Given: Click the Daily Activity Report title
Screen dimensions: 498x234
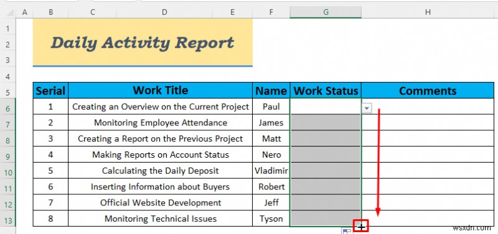Looking at the screenshot, I should point(143,42).
